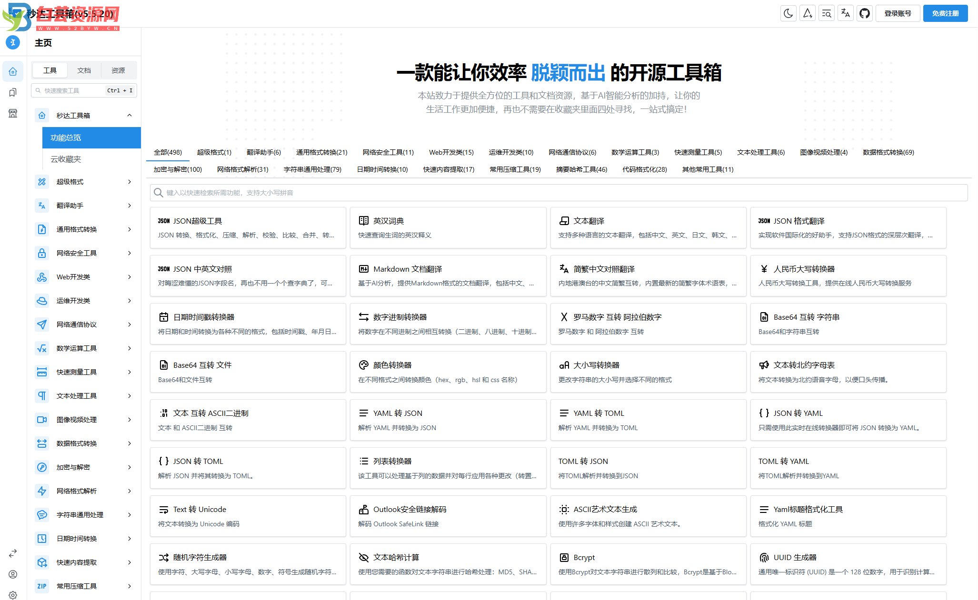The height and width of the screenshot is (600, 978).
Task: Click the swap arrows icon in left rail
Action: click(13, 553)
